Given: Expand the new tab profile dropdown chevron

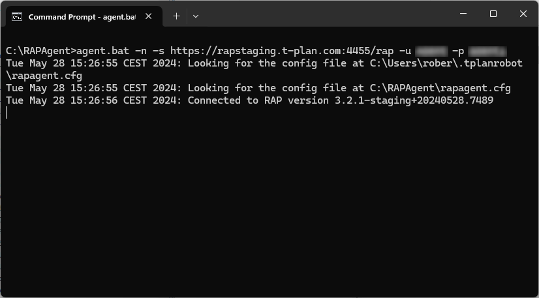Looking at the screenshot, I should (x=195, y=16).
